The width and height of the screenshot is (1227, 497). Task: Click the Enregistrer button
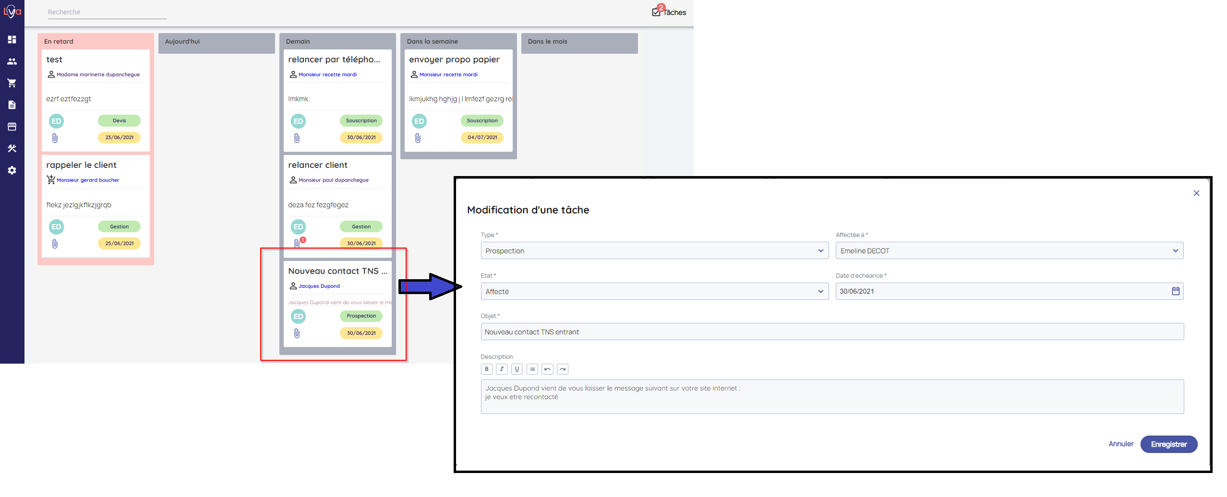point(1168,444)
